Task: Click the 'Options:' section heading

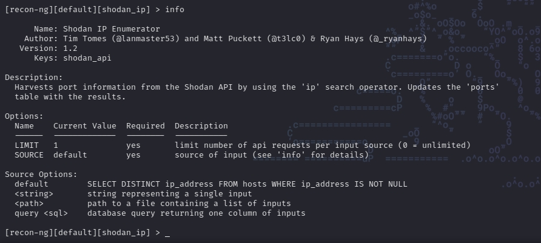Action: point(24,116)
